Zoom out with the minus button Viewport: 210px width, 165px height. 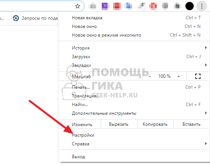click(150, 76)
